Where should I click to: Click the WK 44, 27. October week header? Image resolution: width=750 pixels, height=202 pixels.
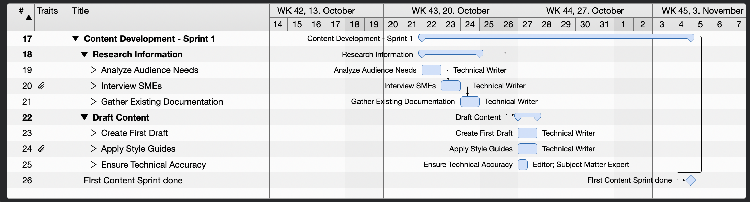(585, 11)
